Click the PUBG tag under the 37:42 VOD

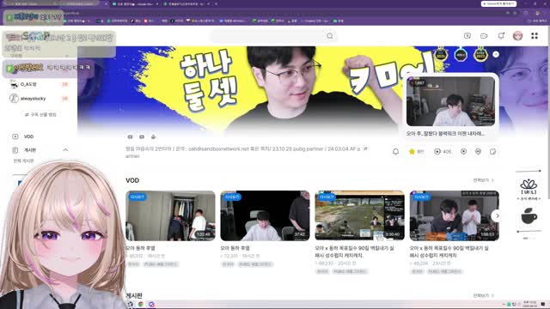[255, 264]
